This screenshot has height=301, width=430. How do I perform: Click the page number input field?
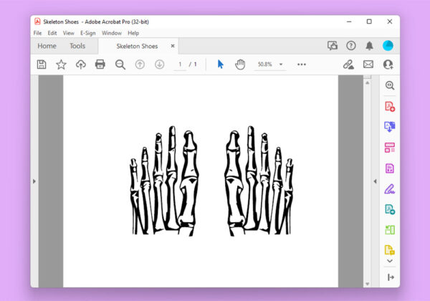[x=181, y=64]
